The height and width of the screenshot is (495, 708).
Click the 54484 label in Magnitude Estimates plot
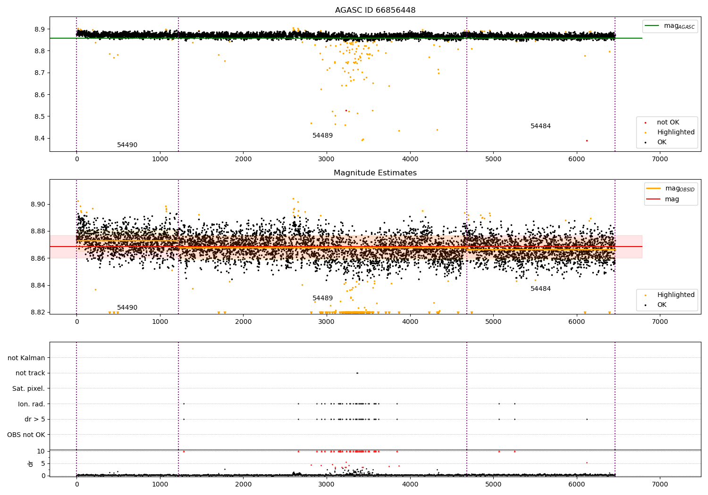(x=540, y=289)
